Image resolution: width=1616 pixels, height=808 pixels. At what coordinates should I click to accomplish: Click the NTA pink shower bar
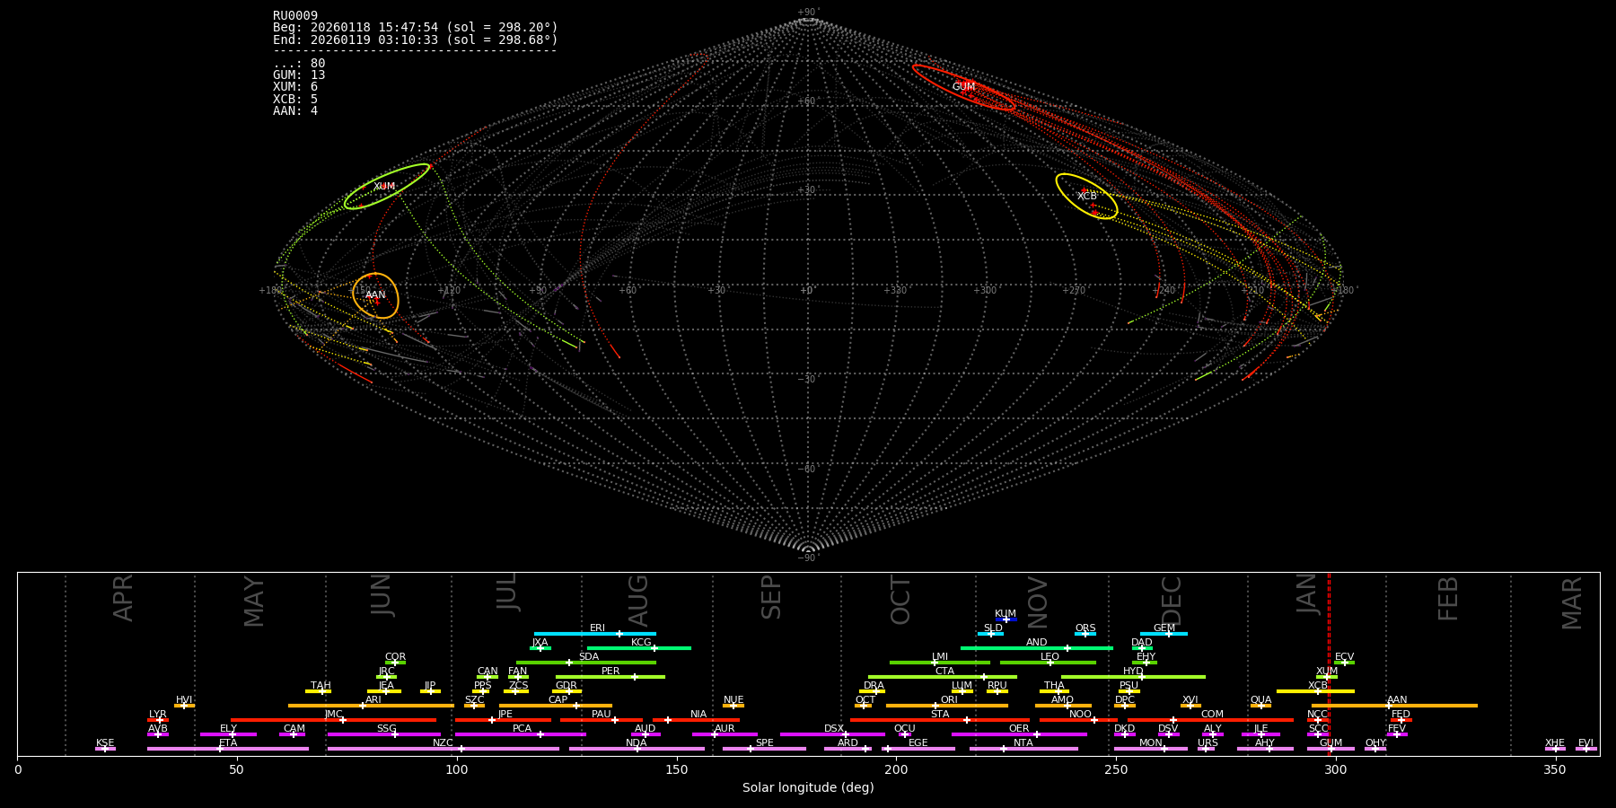tap(1023, 749)
